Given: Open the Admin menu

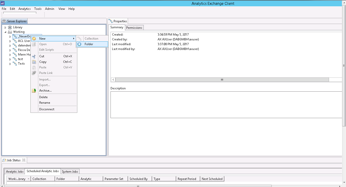Looking at the screenshot, I should click(50, 9).
